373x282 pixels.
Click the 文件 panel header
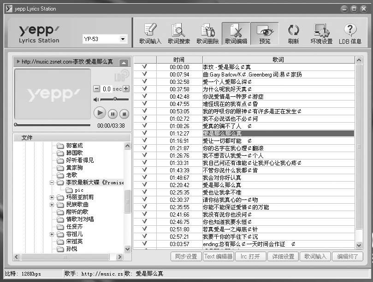(x=72, y=138)
